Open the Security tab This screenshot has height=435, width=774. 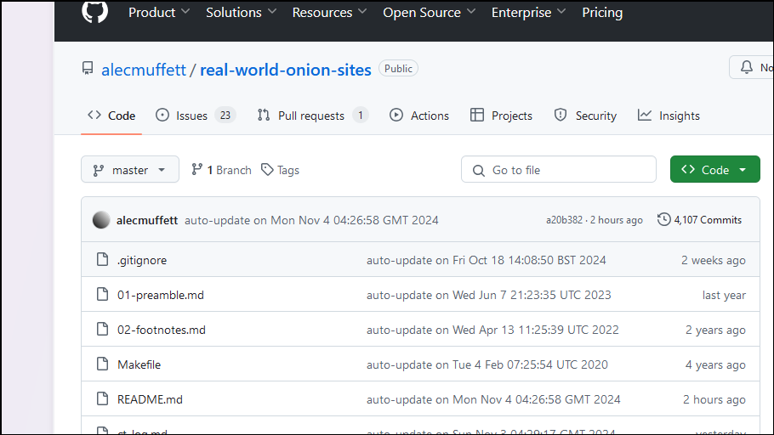click(585, 116)
